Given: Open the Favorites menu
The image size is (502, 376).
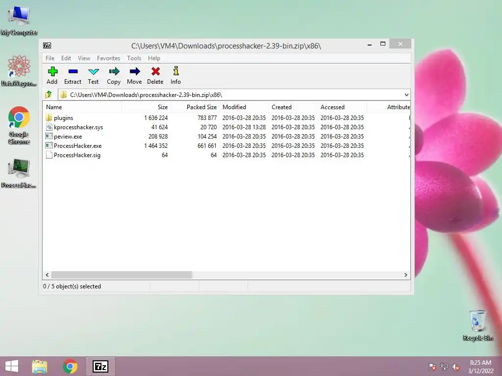Looking at the screenshot, I should point(108,58).
